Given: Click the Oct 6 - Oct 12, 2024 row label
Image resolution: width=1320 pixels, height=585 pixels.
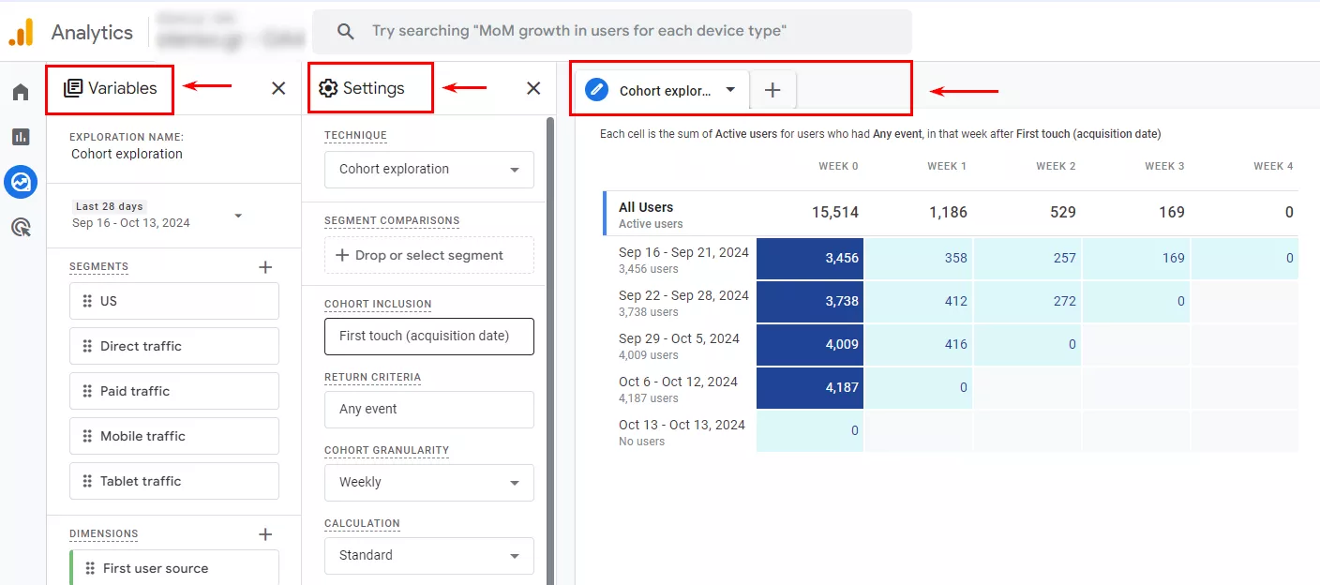Looking at the screenshot, I should (x=678, y=382).
